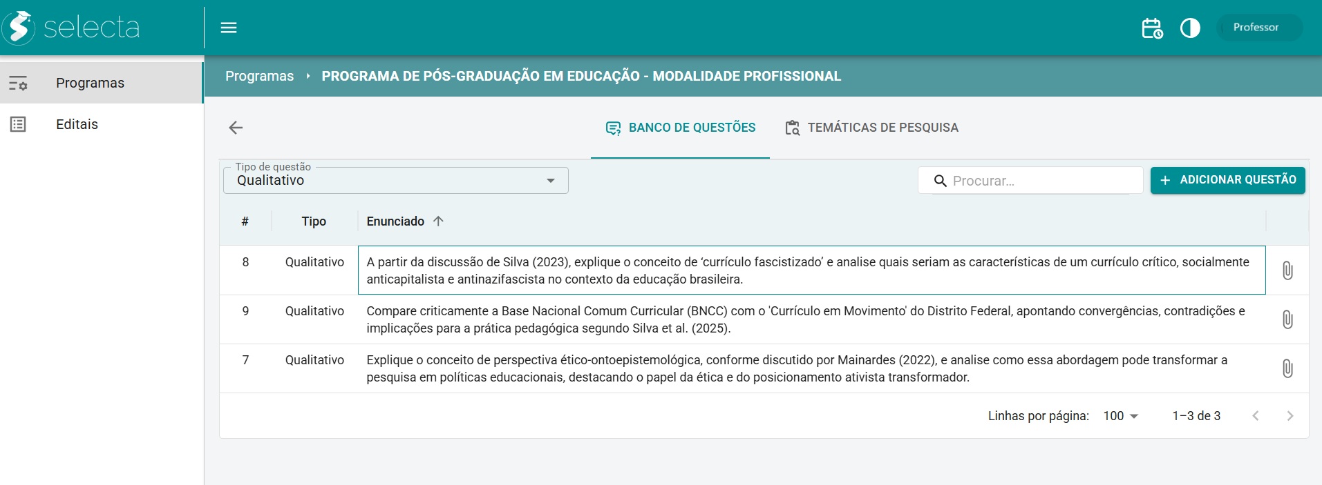
Task: Open the calendar schedule icon
Action: click(x=1152, y=28)
